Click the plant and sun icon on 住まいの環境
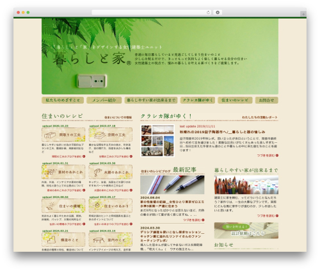 click(x=51, y=206)
